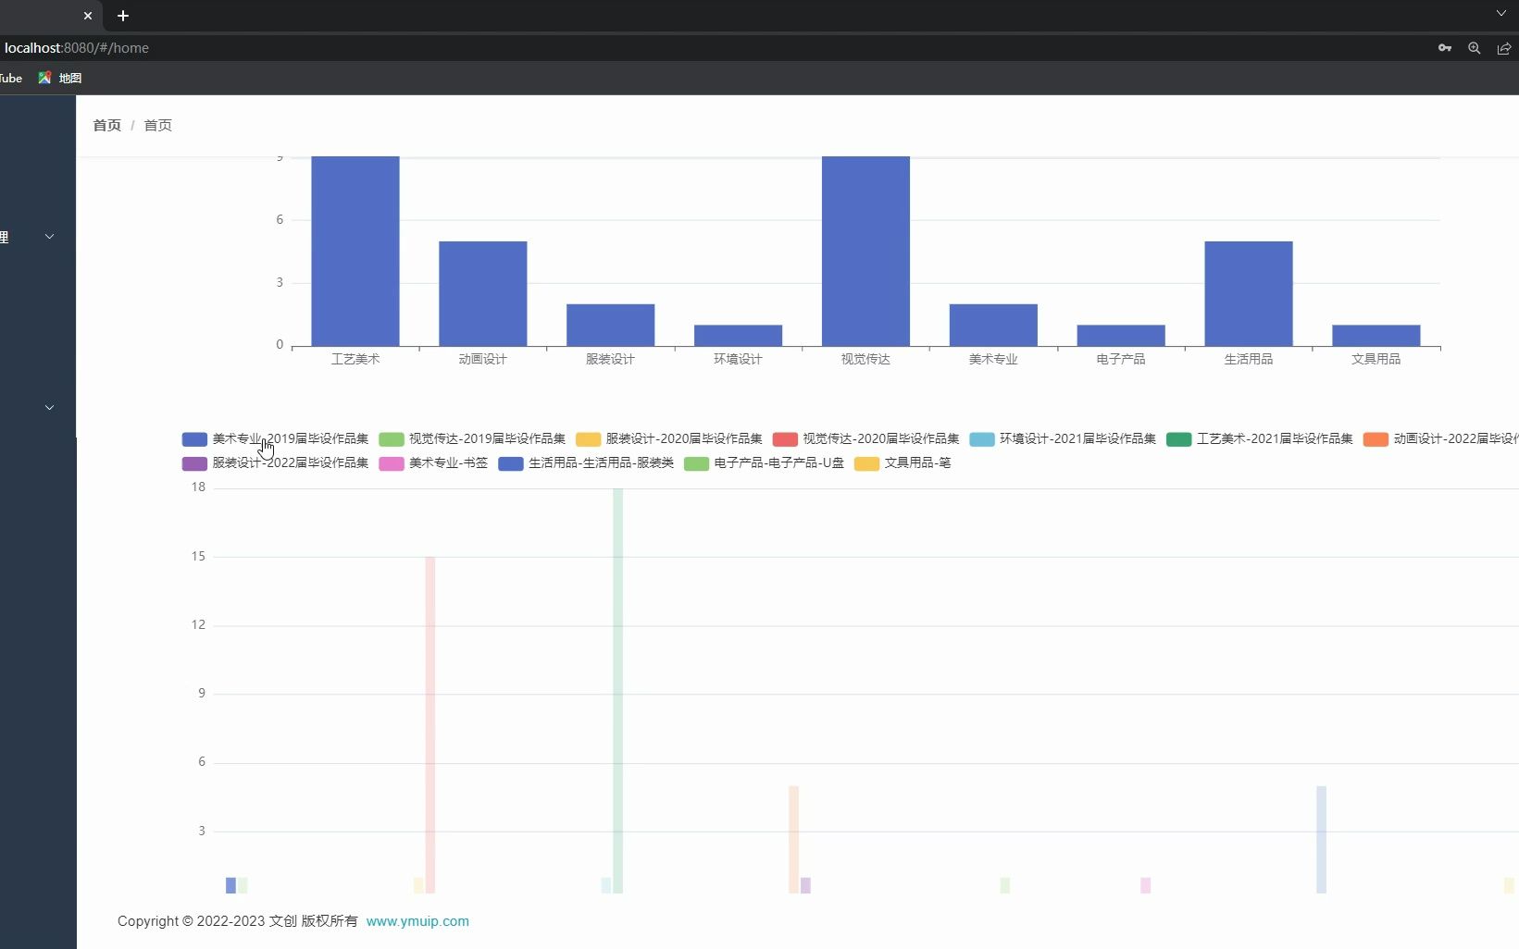Toggle 视觉传达-2019届毕设作品集 legend entry
The height and width of the screenshot is (949, 1519).
pos(472,438)
